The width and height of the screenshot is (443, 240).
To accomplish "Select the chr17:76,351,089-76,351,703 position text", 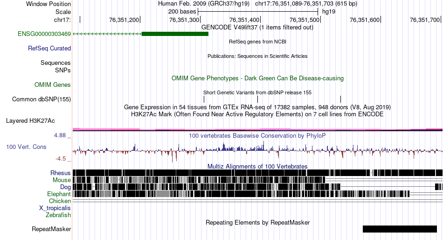I will [306, 4].
